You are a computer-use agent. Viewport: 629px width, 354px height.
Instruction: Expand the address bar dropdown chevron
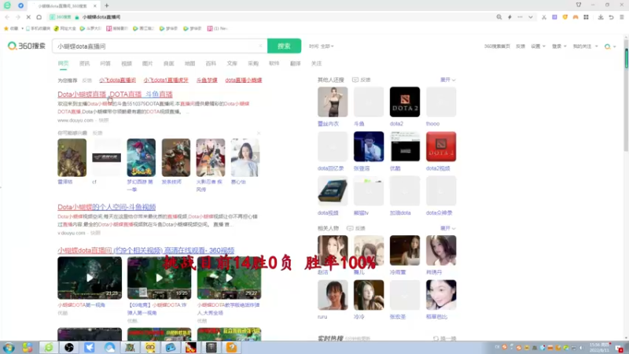coord(530,17)
